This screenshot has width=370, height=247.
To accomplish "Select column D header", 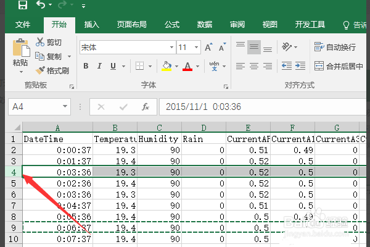I will [204, 128].
